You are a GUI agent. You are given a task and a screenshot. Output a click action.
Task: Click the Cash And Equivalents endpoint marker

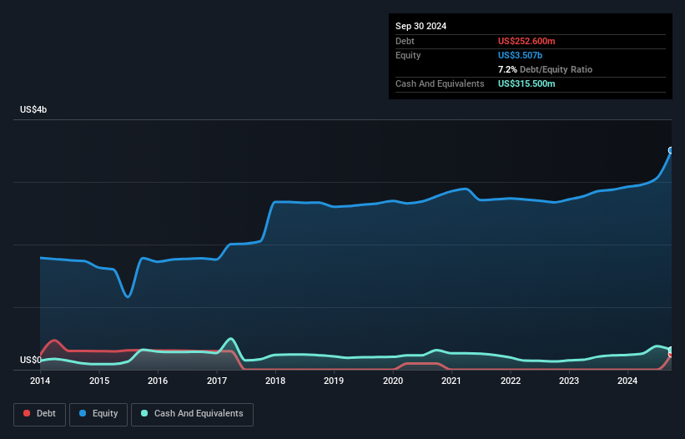click(671, 350)
